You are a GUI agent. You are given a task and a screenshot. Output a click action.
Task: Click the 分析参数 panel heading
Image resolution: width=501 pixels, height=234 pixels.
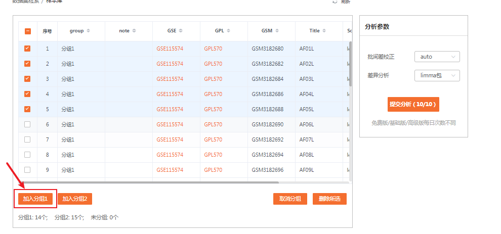click(377, 27)
